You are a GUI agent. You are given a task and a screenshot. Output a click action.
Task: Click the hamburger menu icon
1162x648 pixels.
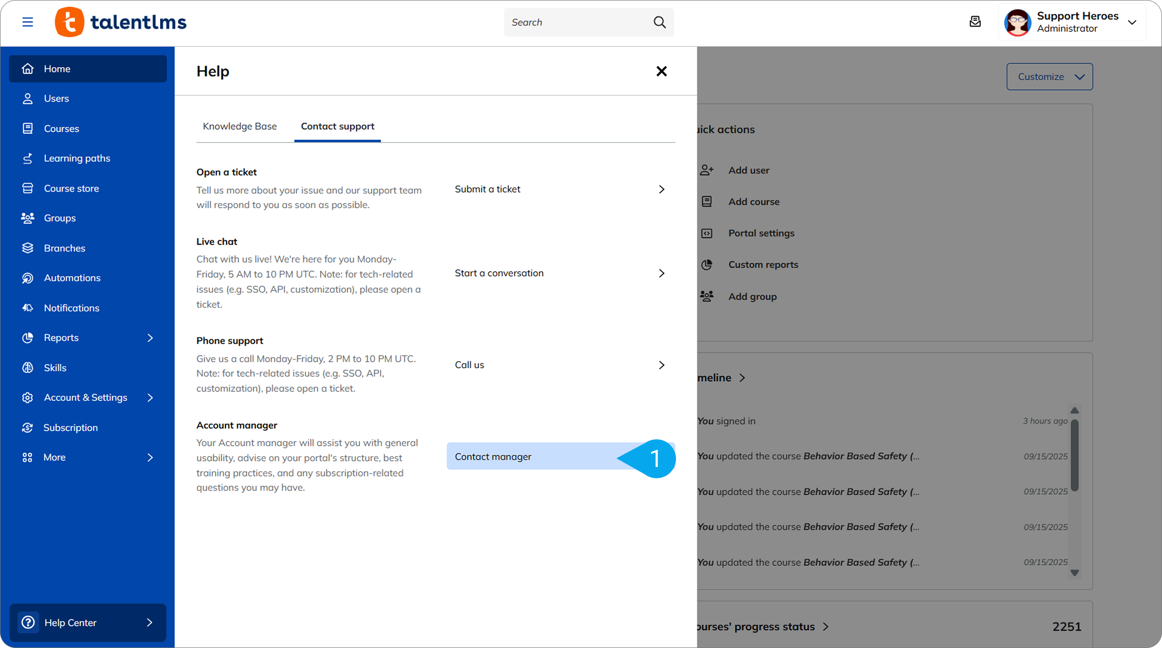[x=28, y=22]
